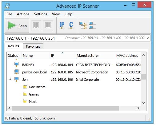
Task: Click the collapse all list icon
Action: pyautogui.click(x=92, y=25)
